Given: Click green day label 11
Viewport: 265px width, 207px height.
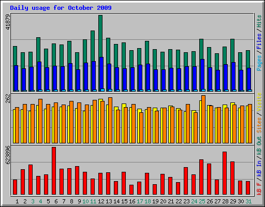Looking at the screenshot, I should click(93, 201).
